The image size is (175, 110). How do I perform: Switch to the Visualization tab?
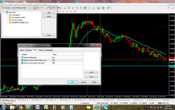point(48,50)
